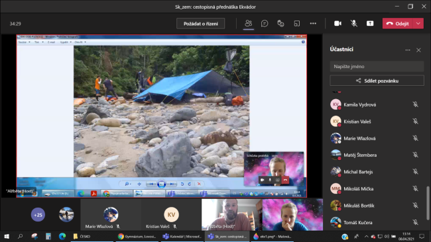Open the Calculator taskbar icon

(x=48, y=236)
